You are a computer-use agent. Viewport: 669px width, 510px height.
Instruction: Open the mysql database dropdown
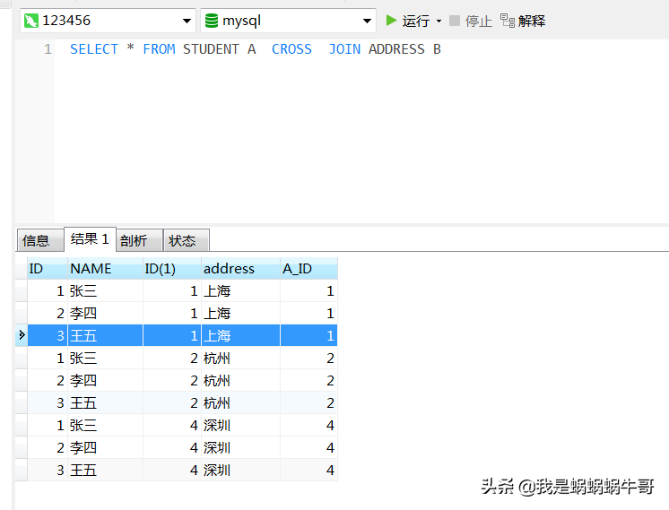pos(367,21)
